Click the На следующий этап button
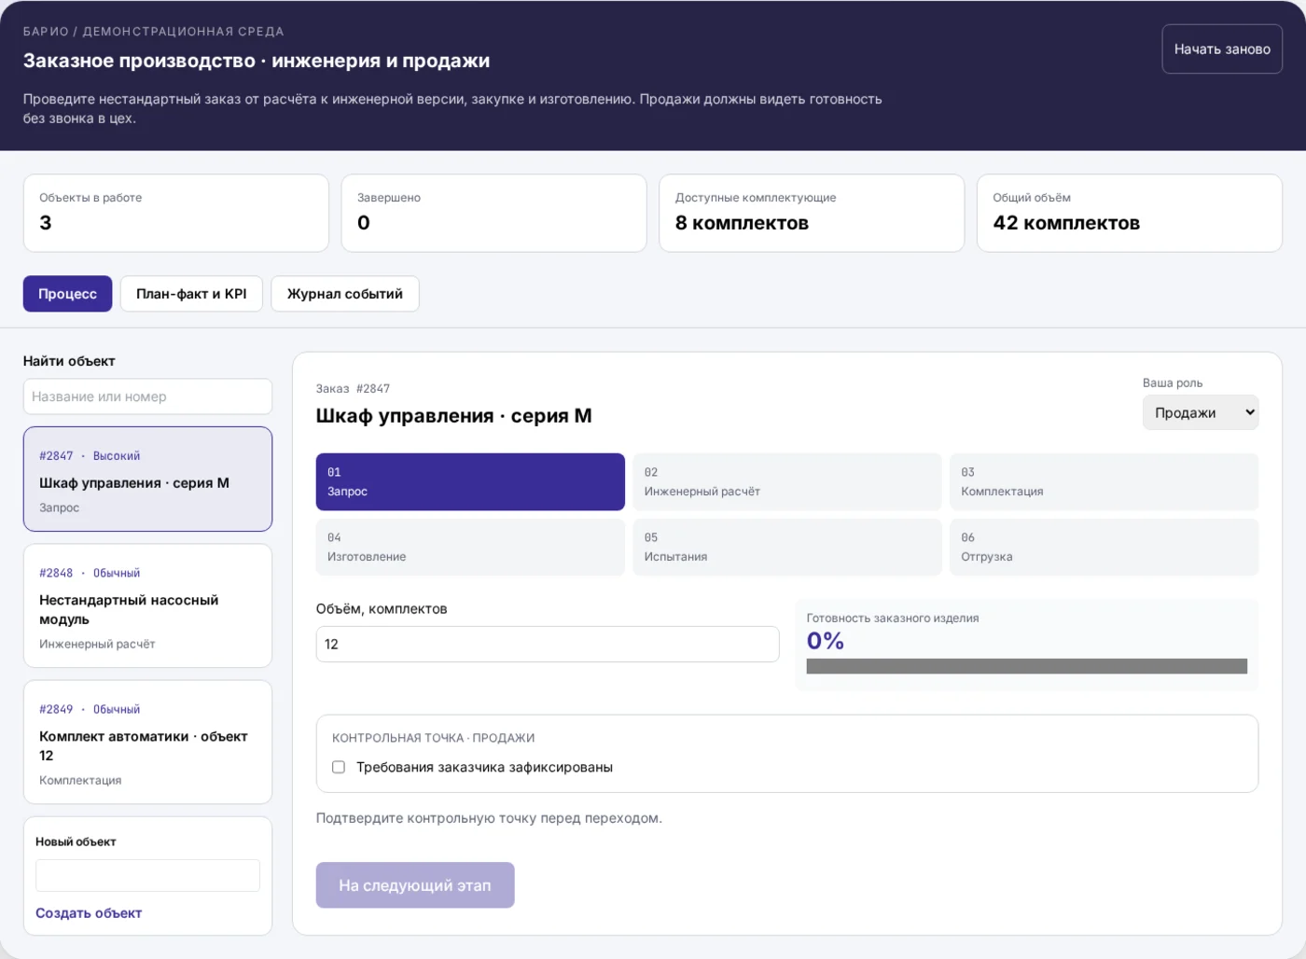Screen dimensions: 1306x959 pyautogui.click(x=415, y=885)
